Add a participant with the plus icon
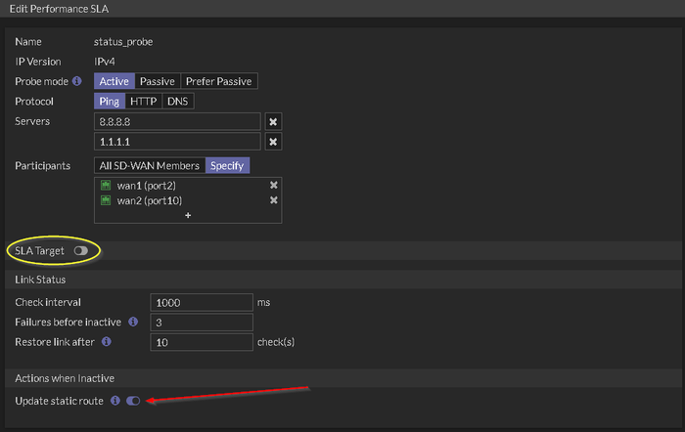This screenshot has width=685, height=432. [188, 215]
